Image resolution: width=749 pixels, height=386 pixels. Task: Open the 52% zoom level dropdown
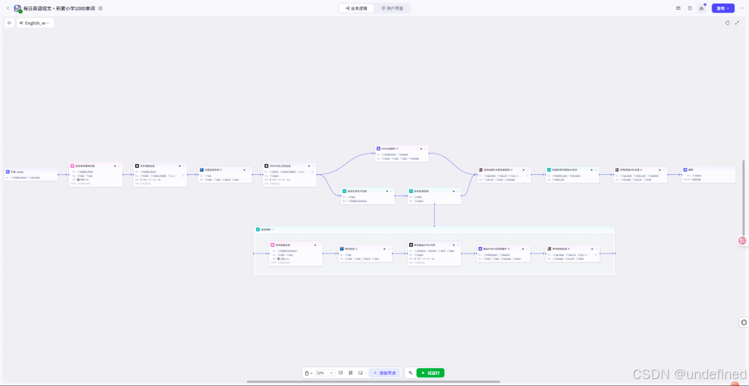tap(325, 373)
